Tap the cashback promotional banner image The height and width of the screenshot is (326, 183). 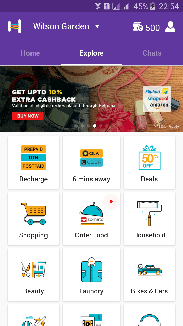point(91,99)
